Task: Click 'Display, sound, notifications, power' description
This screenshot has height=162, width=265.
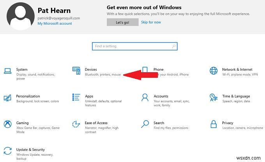Action: point(36,77)
